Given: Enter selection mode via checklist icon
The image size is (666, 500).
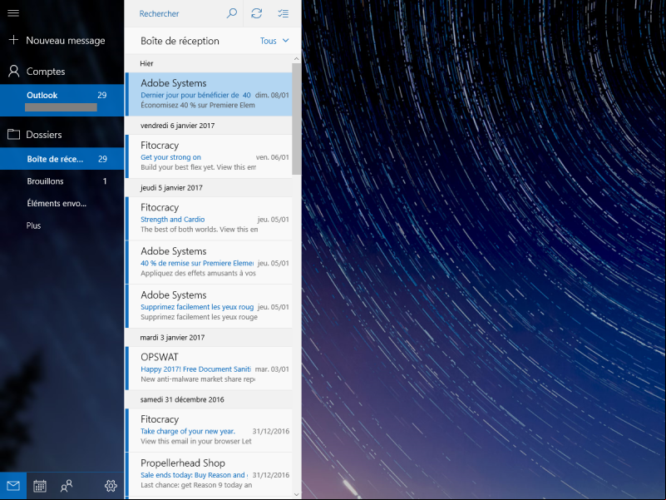Looking at the screenshot, I should pyautogui.click(x=284, y=13).
